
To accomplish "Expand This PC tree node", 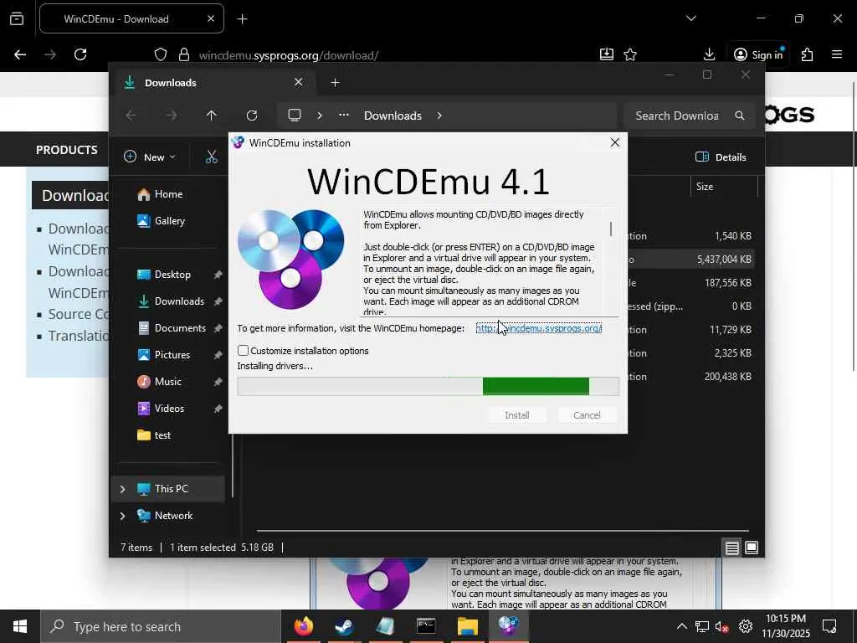I will (x=122, y=489).
